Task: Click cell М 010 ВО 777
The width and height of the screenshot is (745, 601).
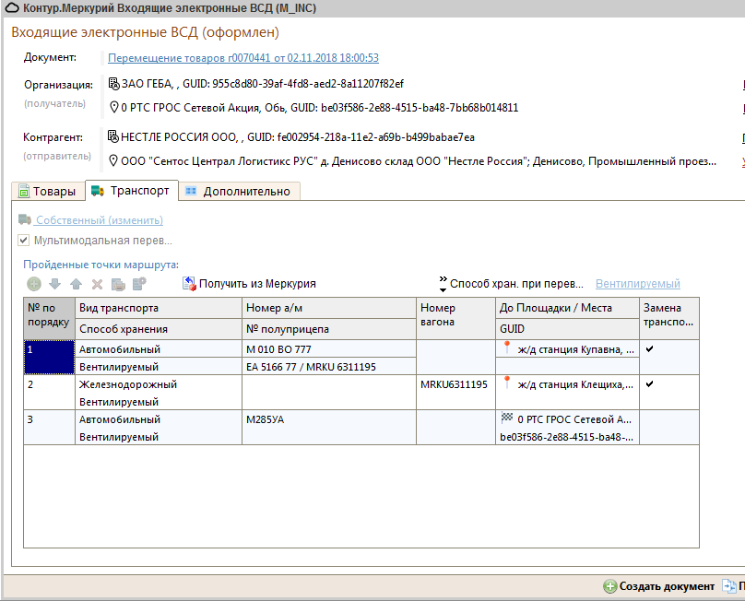Action: click(329, 348)
